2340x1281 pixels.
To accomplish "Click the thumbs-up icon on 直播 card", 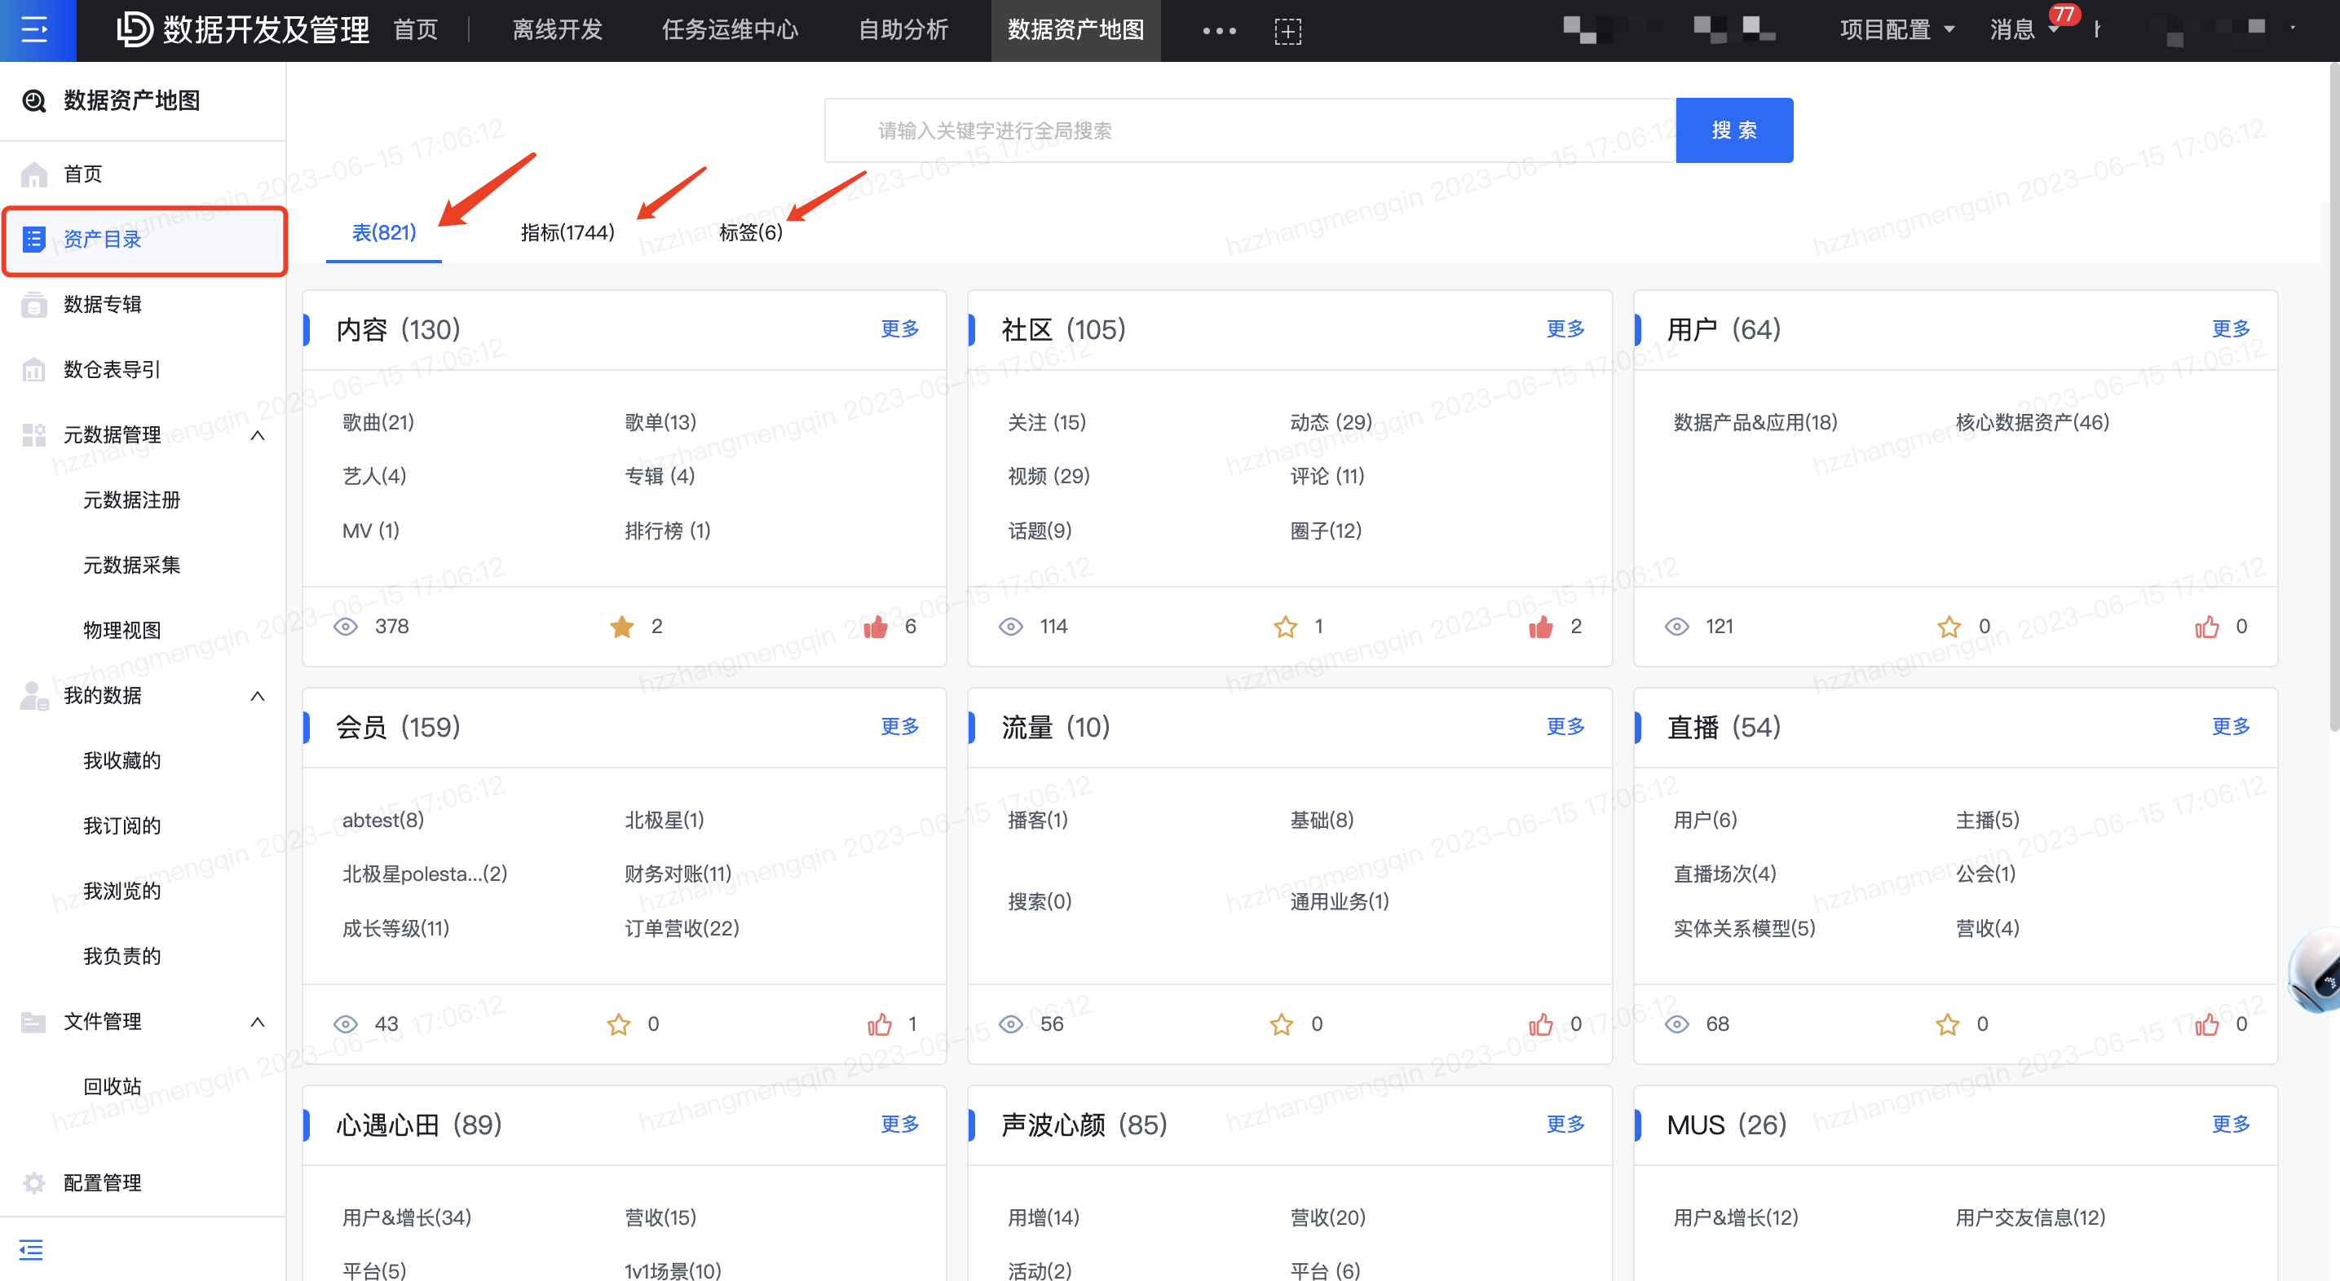I will [x=2207, y=1024].
